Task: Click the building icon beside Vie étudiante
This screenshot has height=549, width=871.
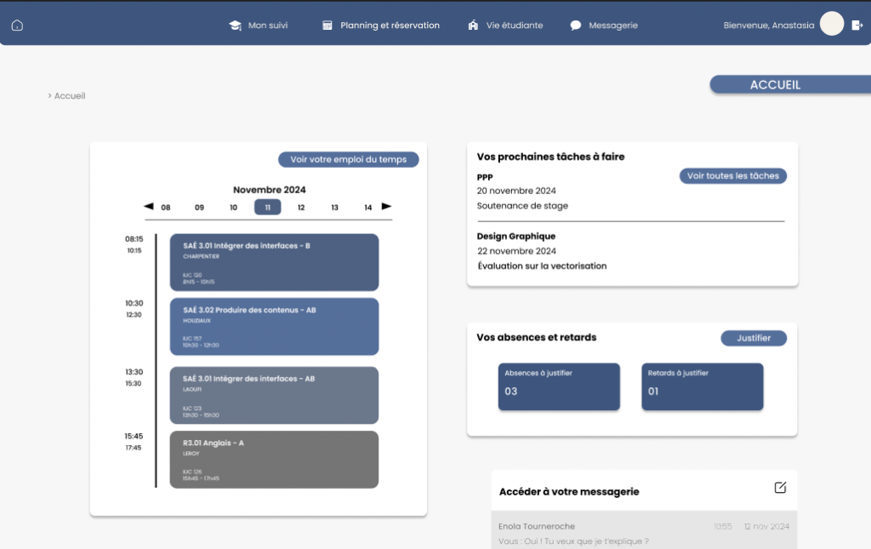Action: 473,26
